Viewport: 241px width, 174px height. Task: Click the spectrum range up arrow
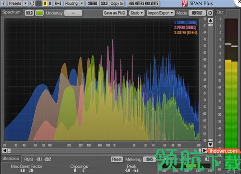[x=211, y=20]
